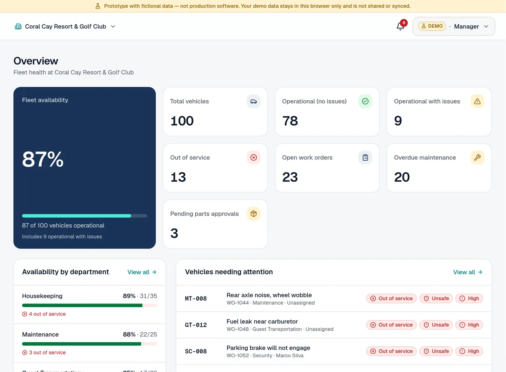
Task: Click the building icon beside Coral Cay Resort
Action: pyautogui.click(x=18, y=27)
